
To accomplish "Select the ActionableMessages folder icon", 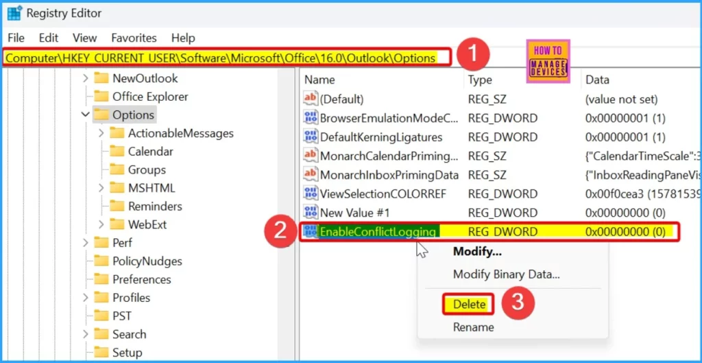I will (117, 133).
